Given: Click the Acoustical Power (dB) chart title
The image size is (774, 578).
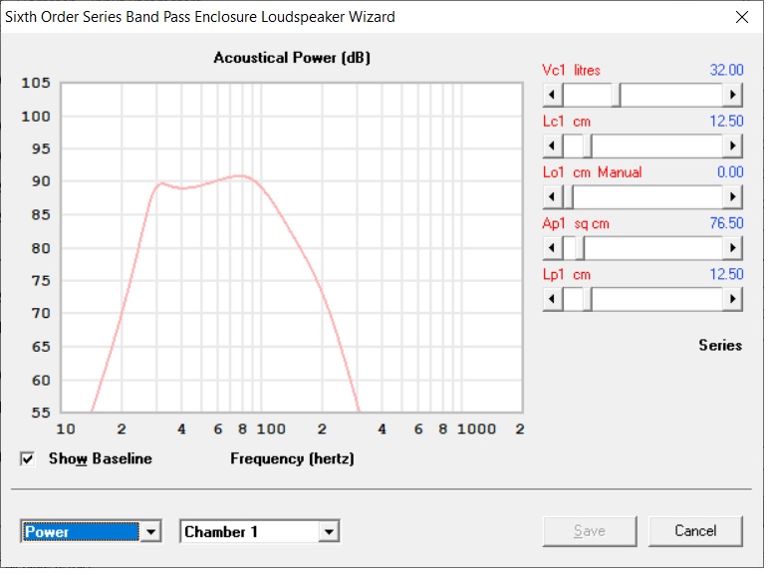Looking at the screenshot, I should tap(292, 58).
